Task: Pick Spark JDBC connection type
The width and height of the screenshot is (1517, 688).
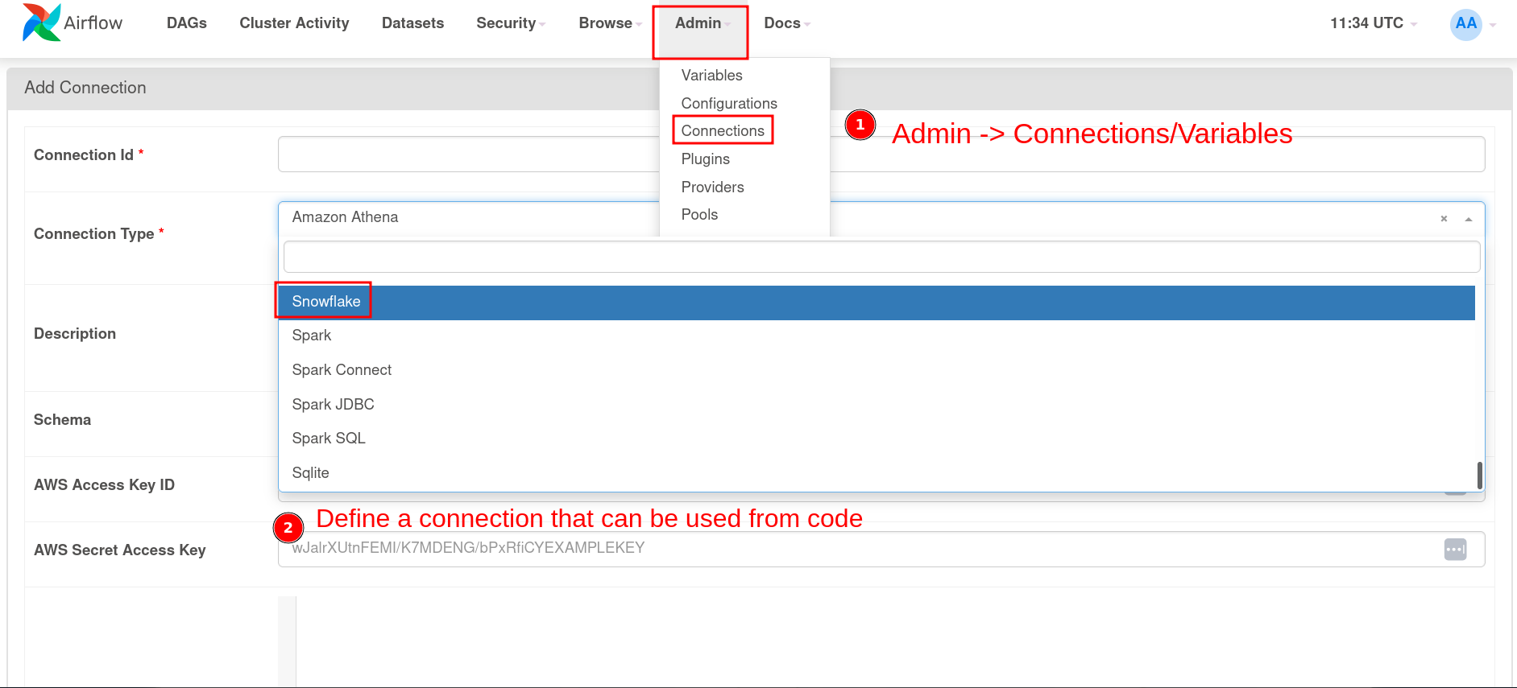Action: 877,405
